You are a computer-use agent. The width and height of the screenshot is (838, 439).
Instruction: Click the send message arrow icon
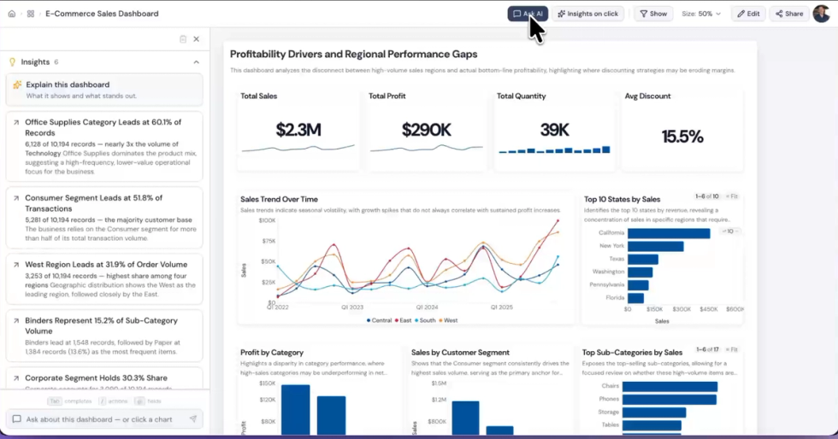[x=193, y=419]
